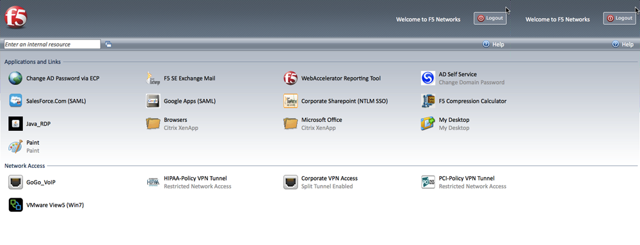
Task: Open Change AD Password via ECP globe icon
Action: pyautogui.click(x=15, y=78)
